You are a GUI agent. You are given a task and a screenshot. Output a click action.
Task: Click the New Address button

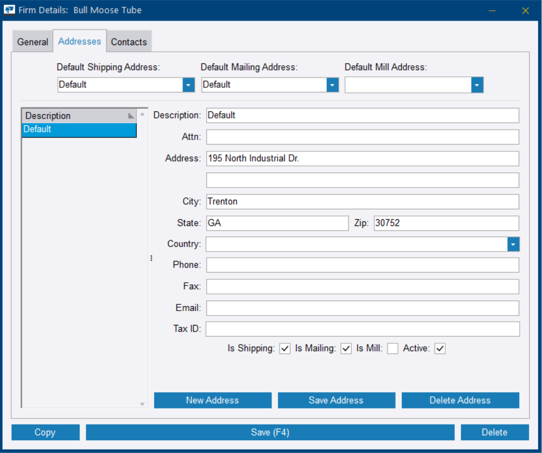213,400
